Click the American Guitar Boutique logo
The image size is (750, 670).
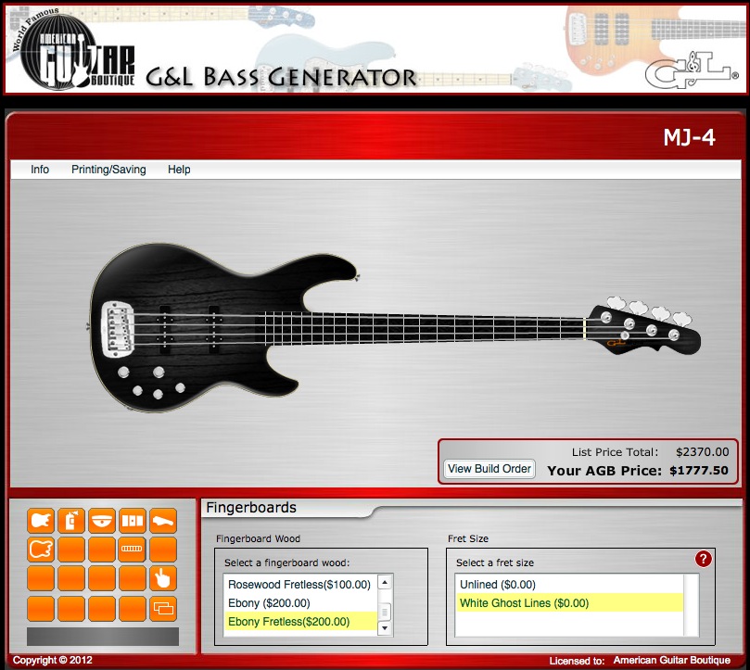tap(73, 50)
